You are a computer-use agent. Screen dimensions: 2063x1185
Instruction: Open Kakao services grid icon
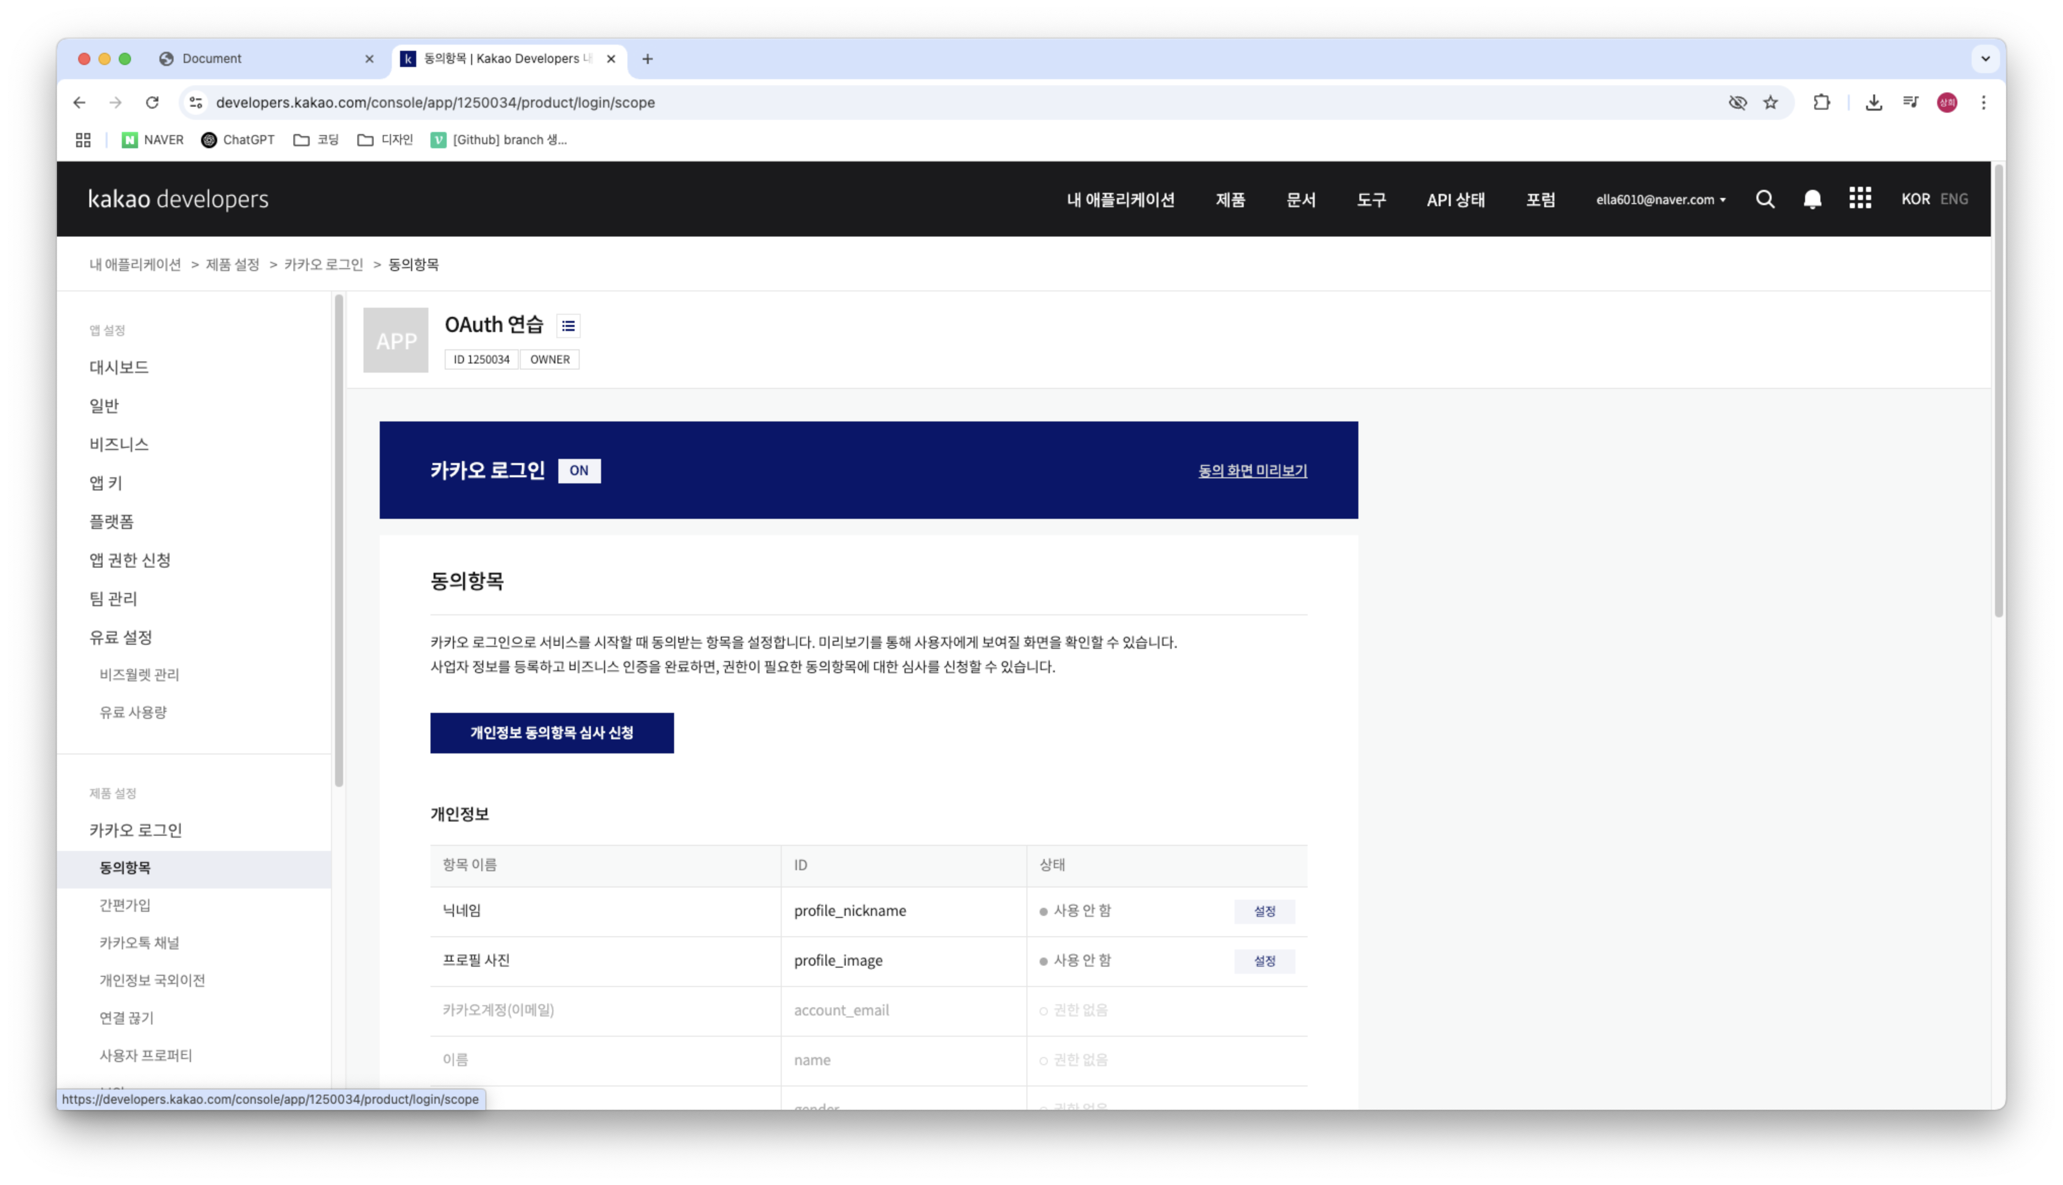(1860, 199)
